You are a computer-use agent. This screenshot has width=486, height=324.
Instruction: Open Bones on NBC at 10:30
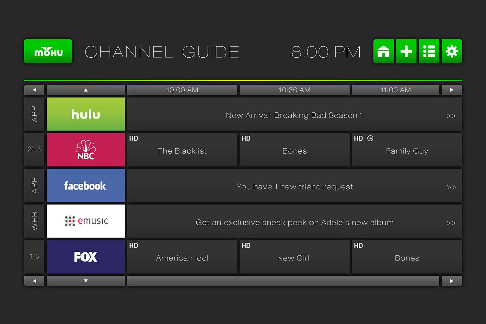[x=295, y=150]
